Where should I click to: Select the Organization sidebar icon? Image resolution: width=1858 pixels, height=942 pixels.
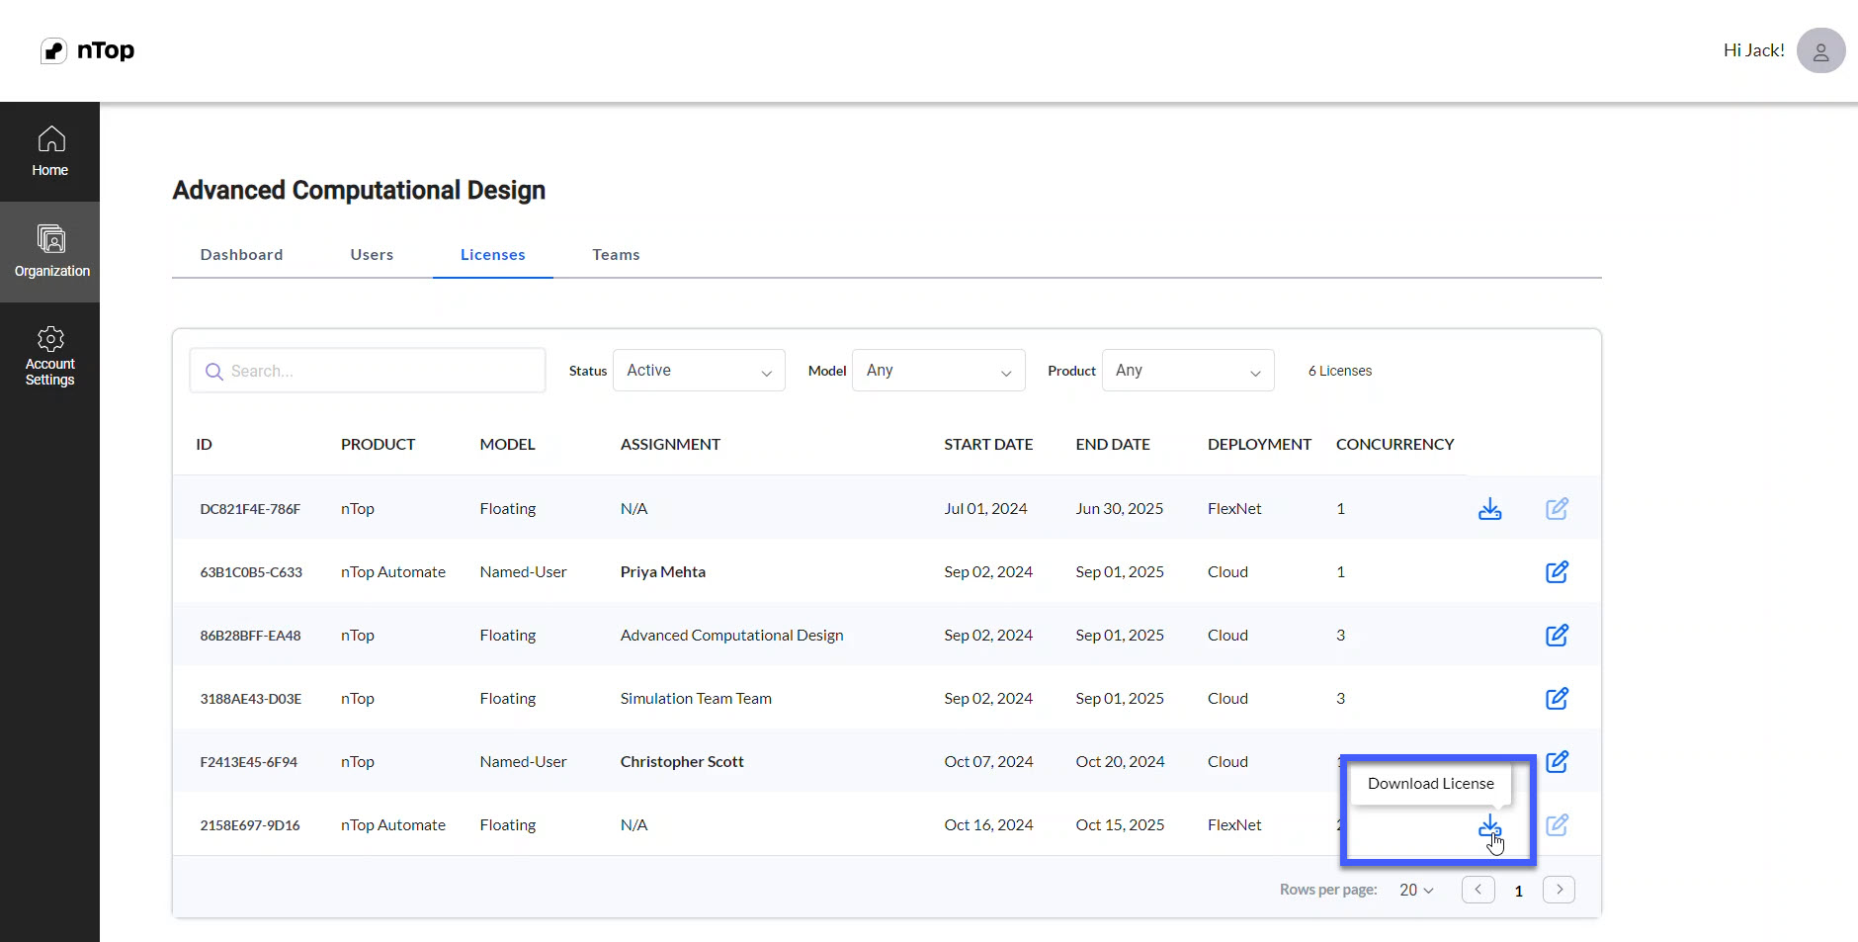click(x=49, y=252)
